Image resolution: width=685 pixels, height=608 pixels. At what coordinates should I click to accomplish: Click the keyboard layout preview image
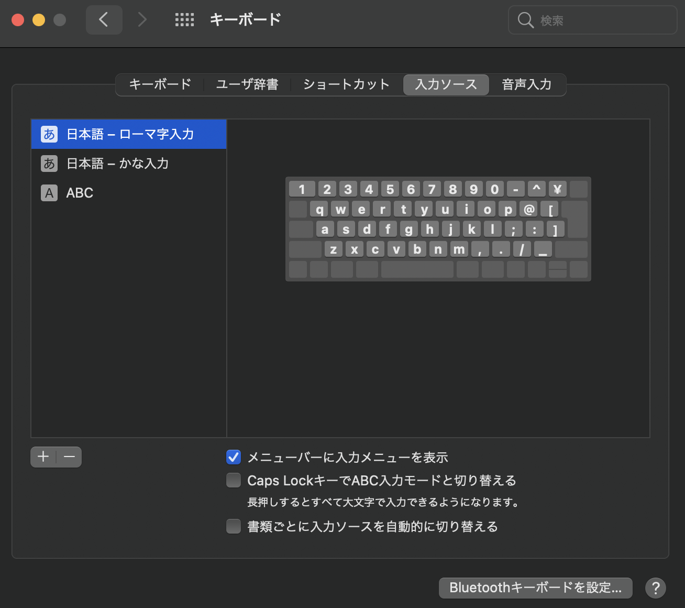(438, 229)
